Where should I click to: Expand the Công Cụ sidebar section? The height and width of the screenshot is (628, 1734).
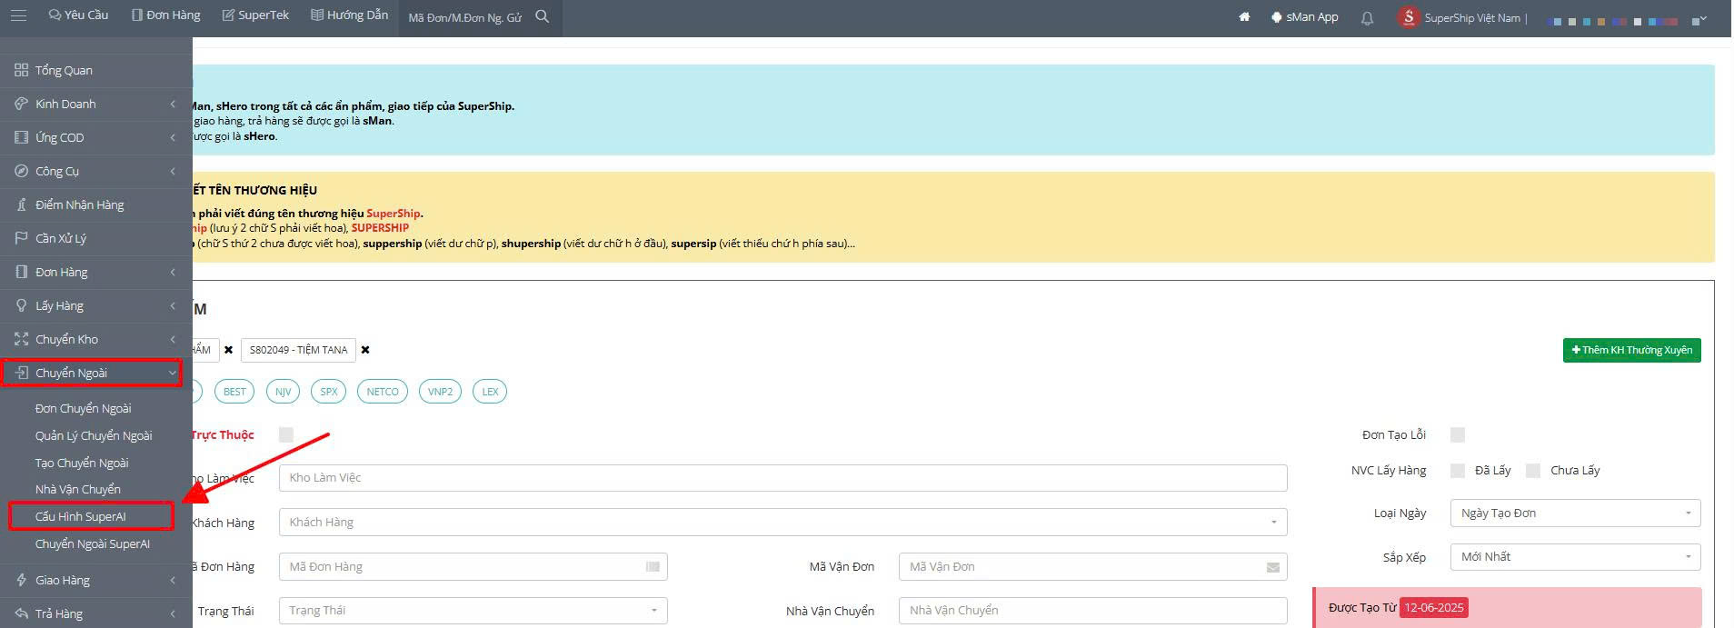(173, 171)
